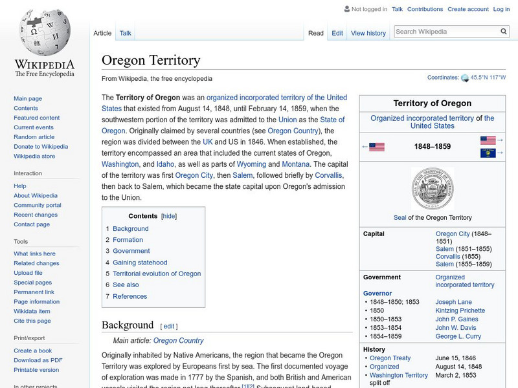Click the Log in link
518x388 pixels.
point(501,9)
